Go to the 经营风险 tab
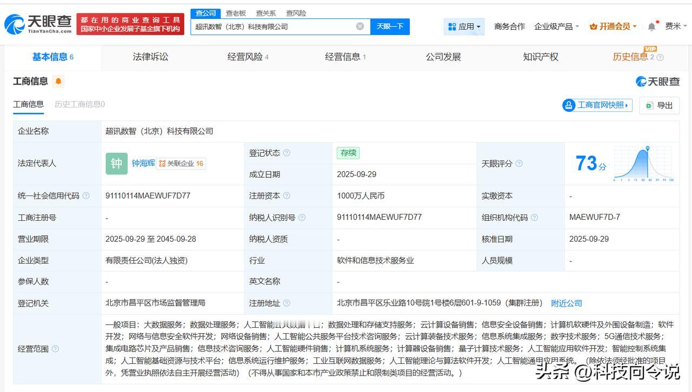Screen dimensions: 692x392 click(248, 57)
